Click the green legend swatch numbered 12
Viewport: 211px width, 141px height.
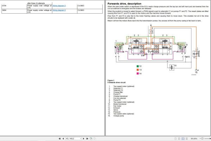click(138, 66)
